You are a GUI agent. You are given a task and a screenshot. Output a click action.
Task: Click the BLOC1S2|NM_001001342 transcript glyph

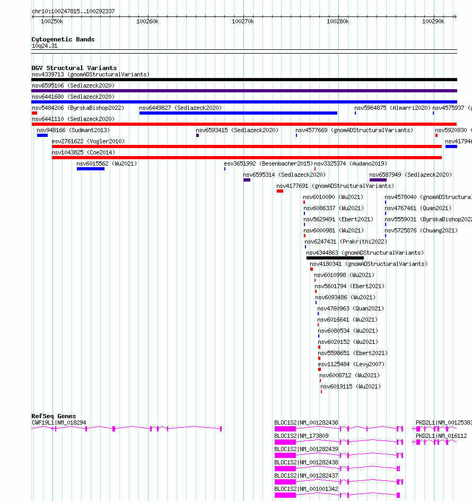coord(337,495)
